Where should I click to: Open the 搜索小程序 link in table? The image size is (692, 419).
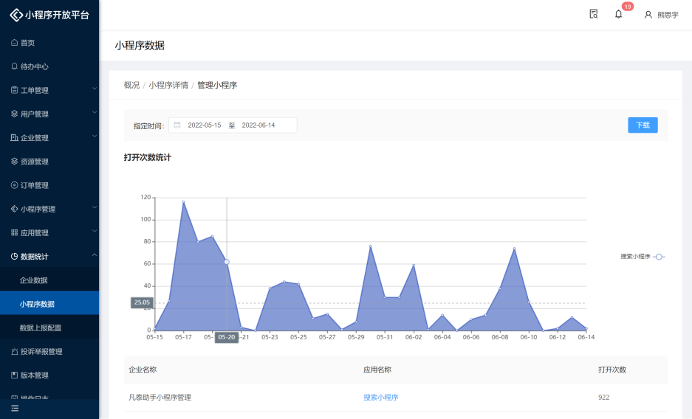pos(380,398)
